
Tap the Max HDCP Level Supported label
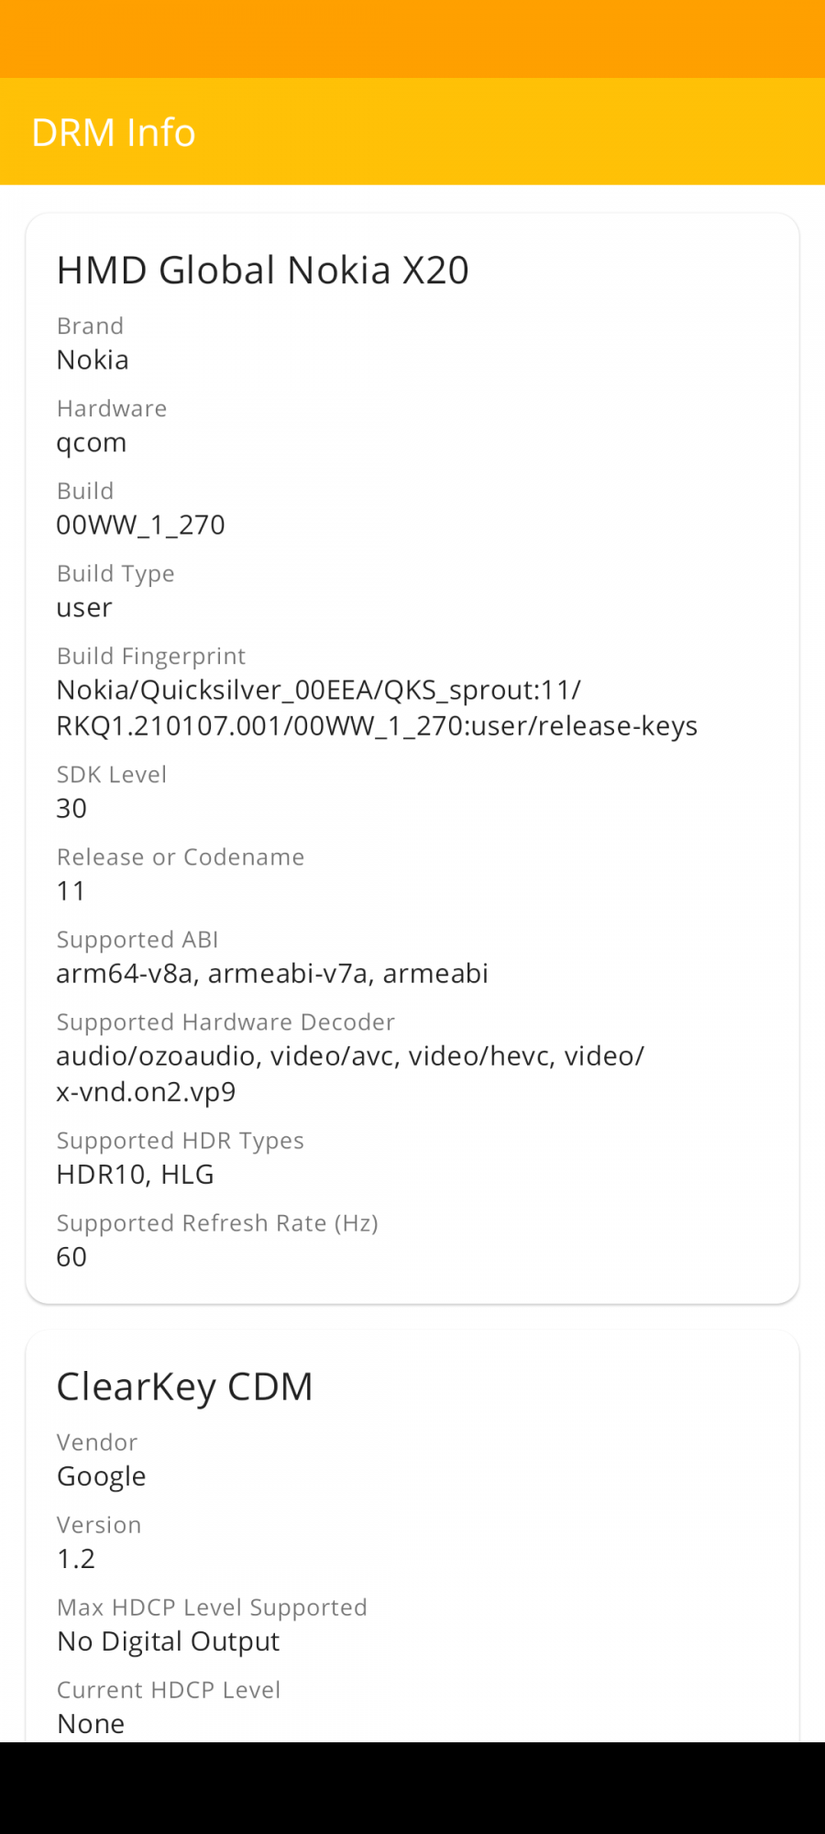click(212, 1607)
